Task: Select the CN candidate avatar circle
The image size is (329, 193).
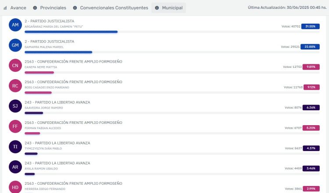Action: point(15,65)
